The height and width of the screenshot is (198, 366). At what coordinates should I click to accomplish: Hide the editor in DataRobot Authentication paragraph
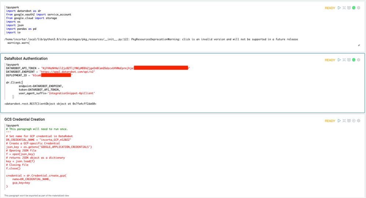coord(344,60)
